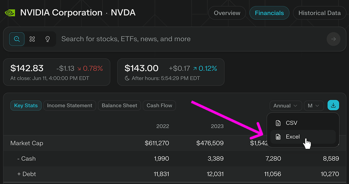The image size is (349, 184).
Task: Open the M units dropdown
Action: click(314, 106)
